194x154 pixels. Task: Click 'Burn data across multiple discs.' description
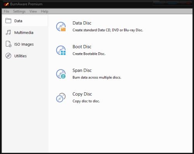(x=97, y=78)
